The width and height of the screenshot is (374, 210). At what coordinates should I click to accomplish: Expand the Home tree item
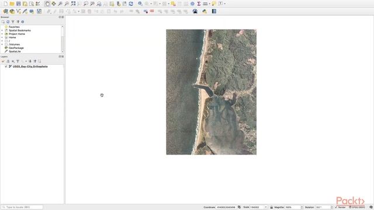2,37
